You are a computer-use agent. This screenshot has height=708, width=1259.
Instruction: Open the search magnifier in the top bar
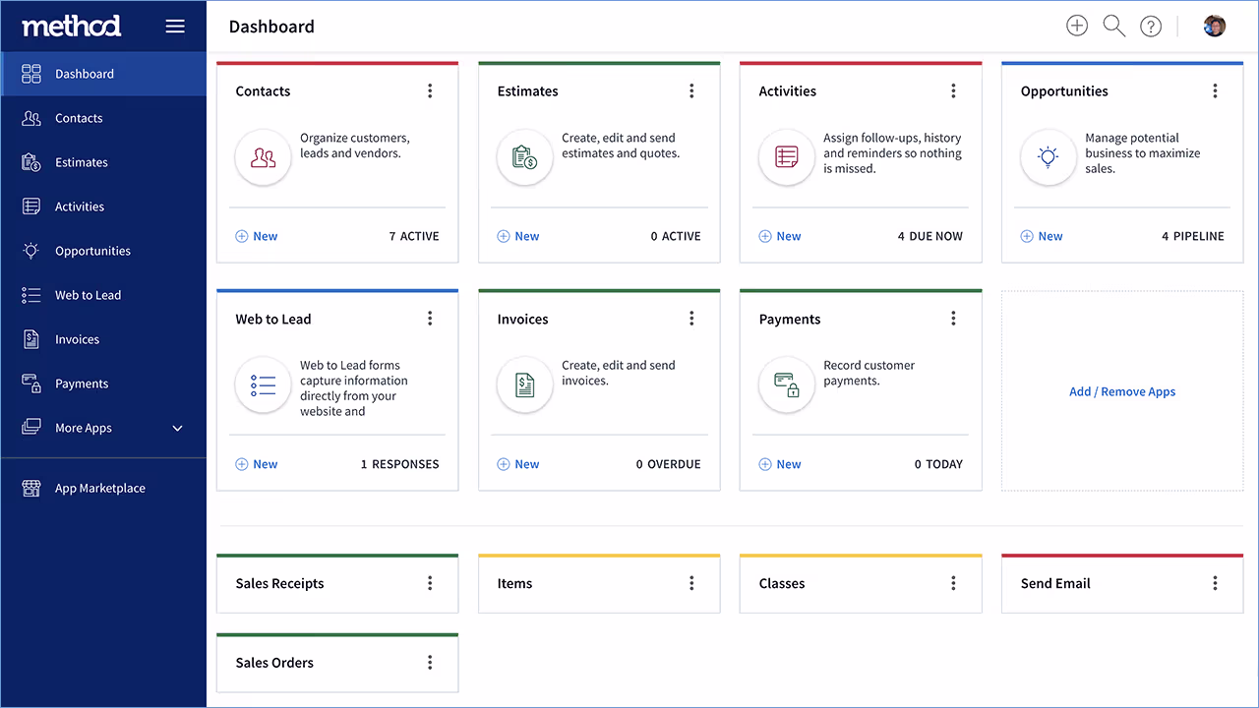click(x=1113, y=26)
